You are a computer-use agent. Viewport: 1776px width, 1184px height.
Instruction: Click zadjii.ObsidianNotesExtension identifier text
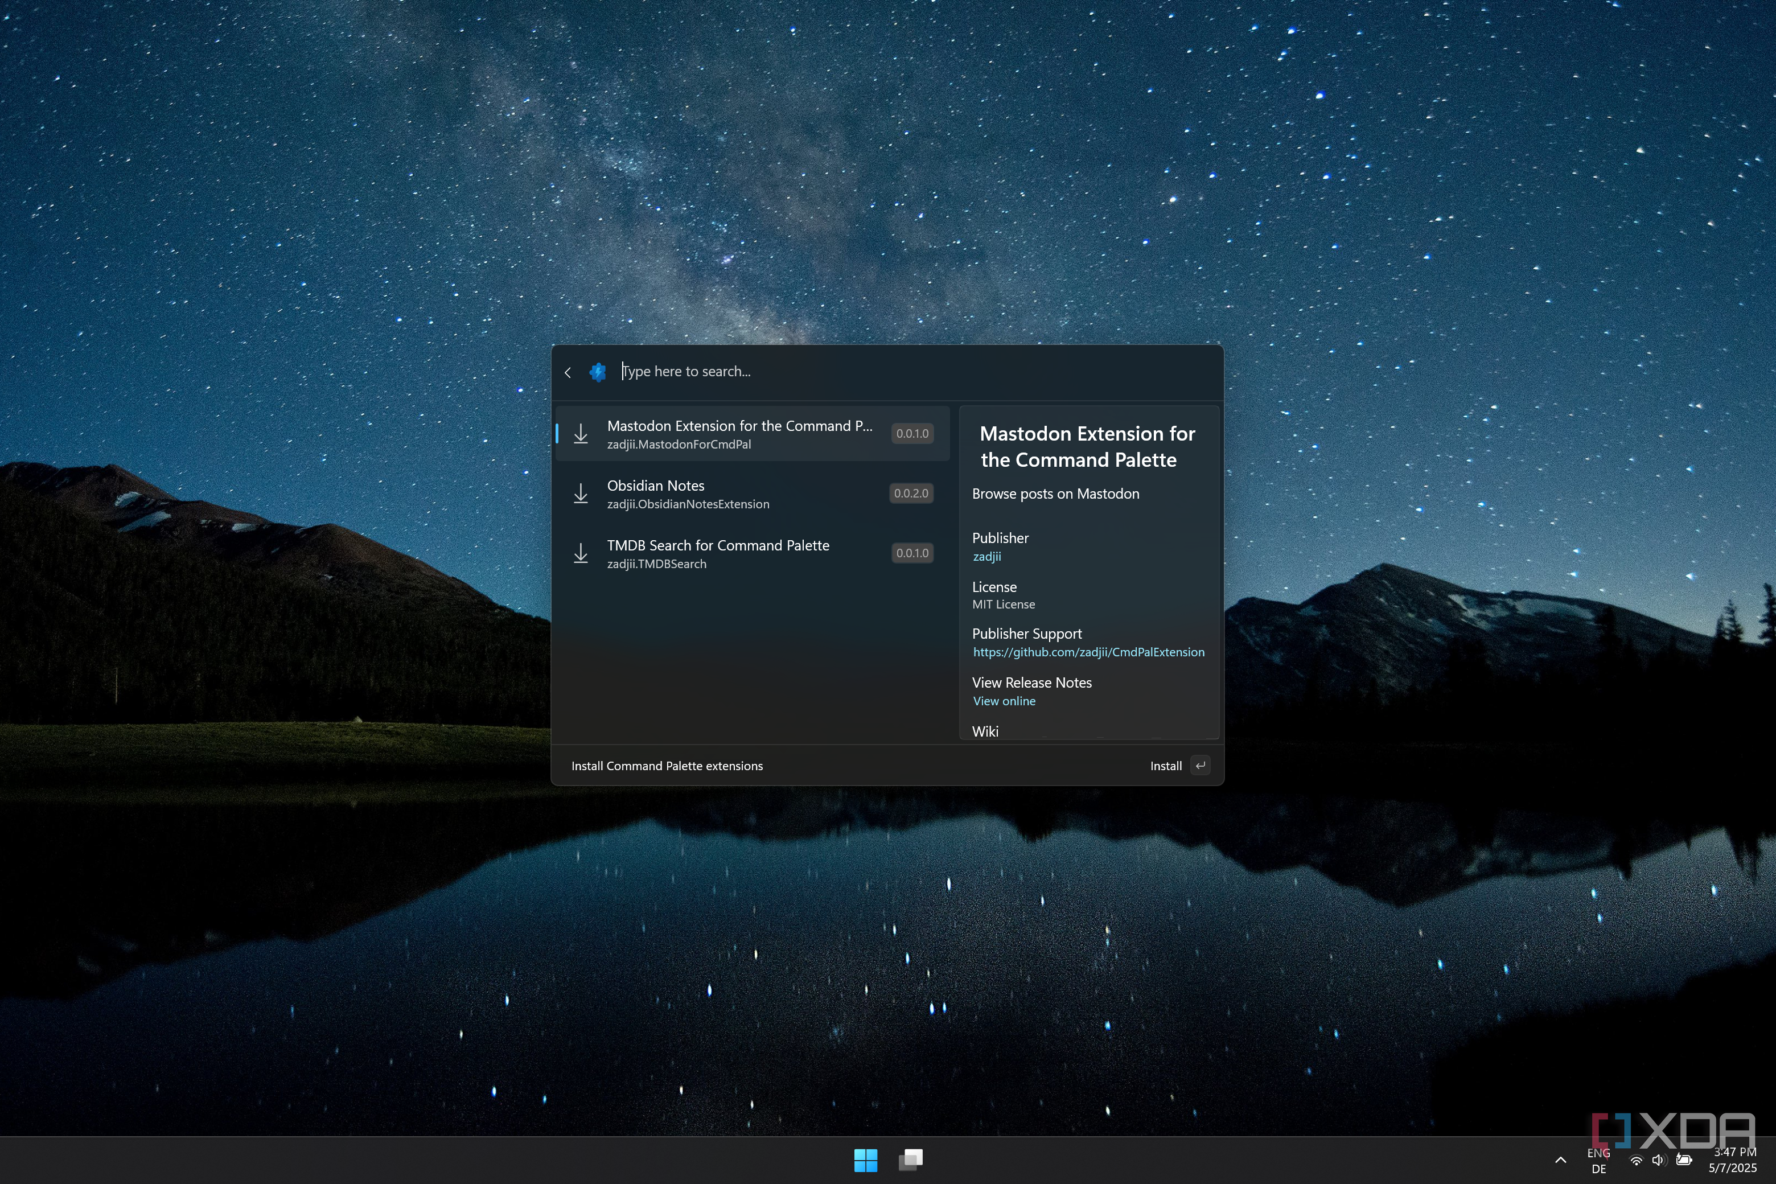688,504
